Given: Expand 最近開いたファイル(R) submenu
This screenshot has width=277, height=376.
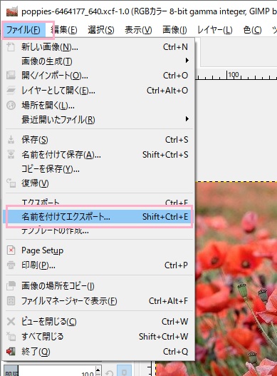Looking at the screenshot, I should [99, 119].
